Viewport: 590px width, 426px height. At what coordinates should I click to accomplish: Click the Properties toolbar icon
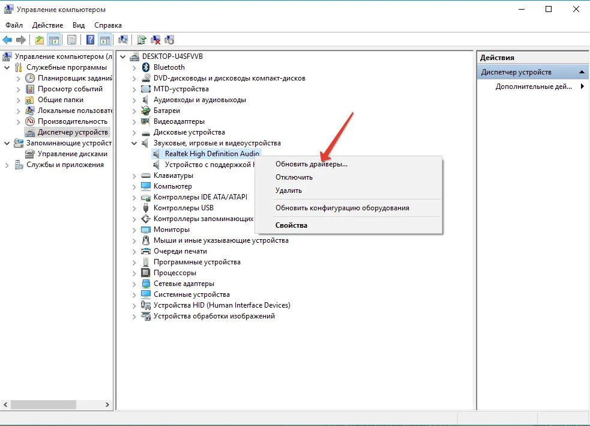pyautogui.click(x=71, y=40)
